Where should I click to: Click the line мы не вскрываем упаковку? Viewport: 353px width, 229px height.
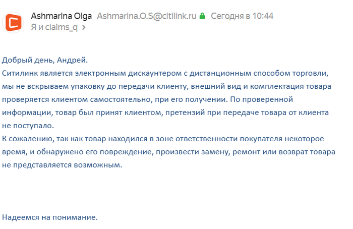166,86
